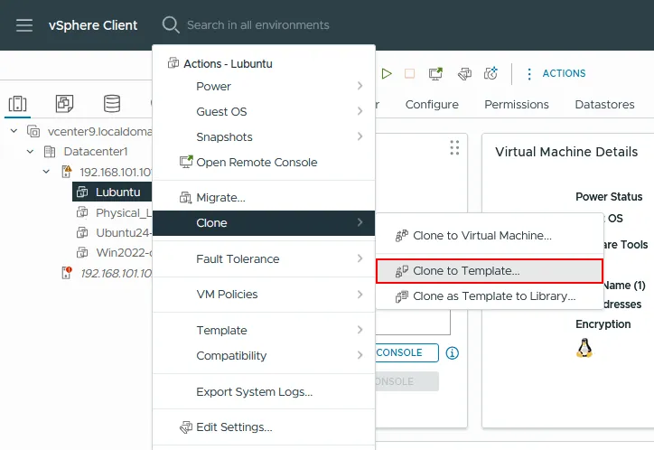Expand the Fault Tolerance chevron arrow
Image resolution: width=654 pixels, height=450 pixels.
click(x=360, y=258)
